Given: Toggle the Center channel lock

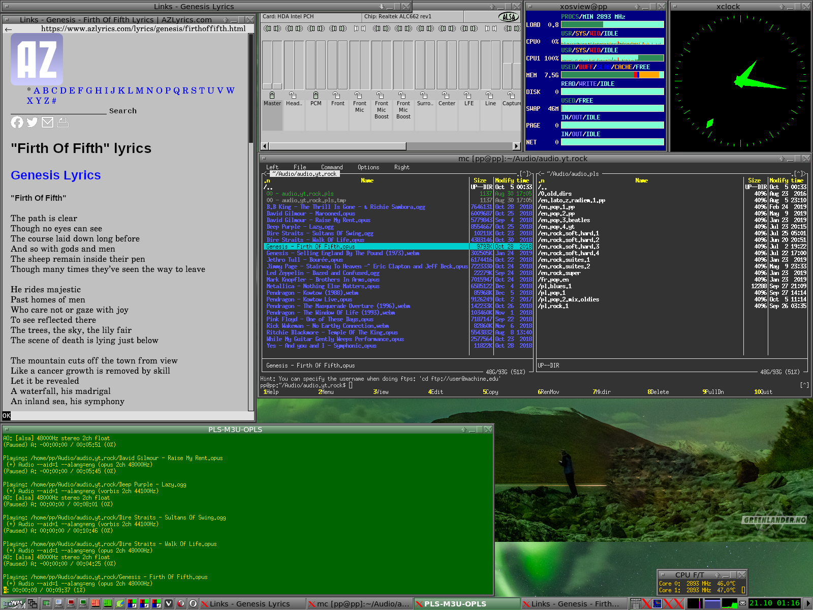Looking at the screenshot, I should coord(446,95).
